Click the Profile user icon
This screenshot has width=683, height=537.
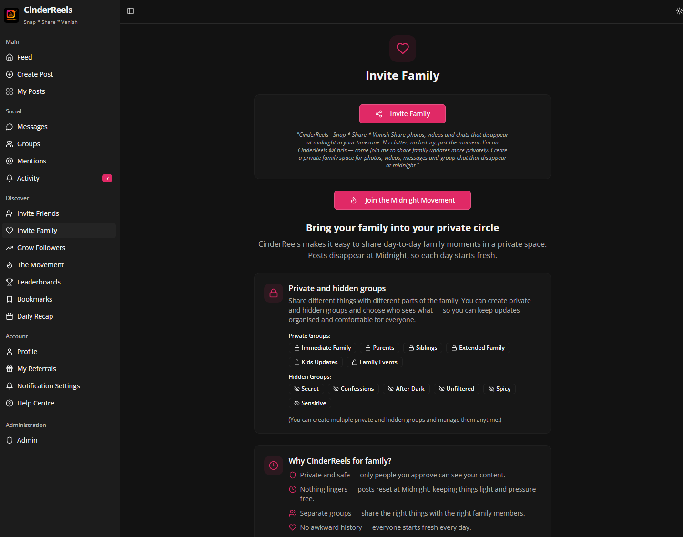pyautogui.click(x=10, y=352)
